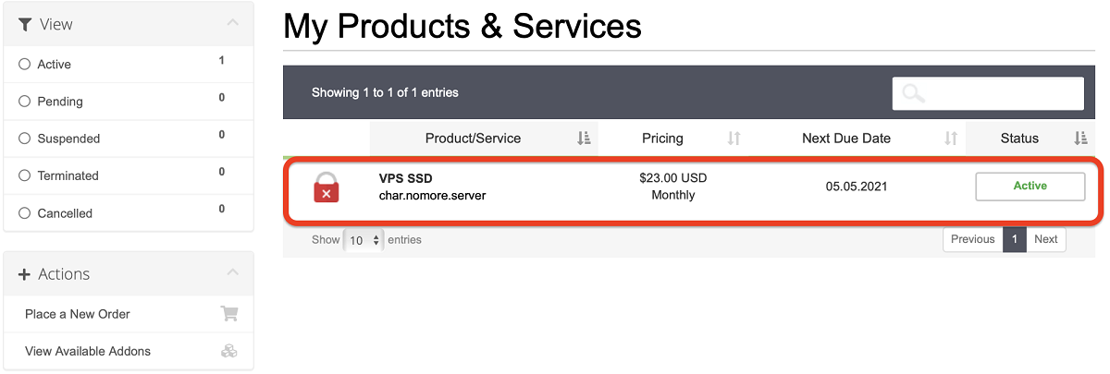This screenshot has height=374, width=1110.
Task: Collapse the Actions panel chevron
Action: pyautogui.click(x=233, y=273)
